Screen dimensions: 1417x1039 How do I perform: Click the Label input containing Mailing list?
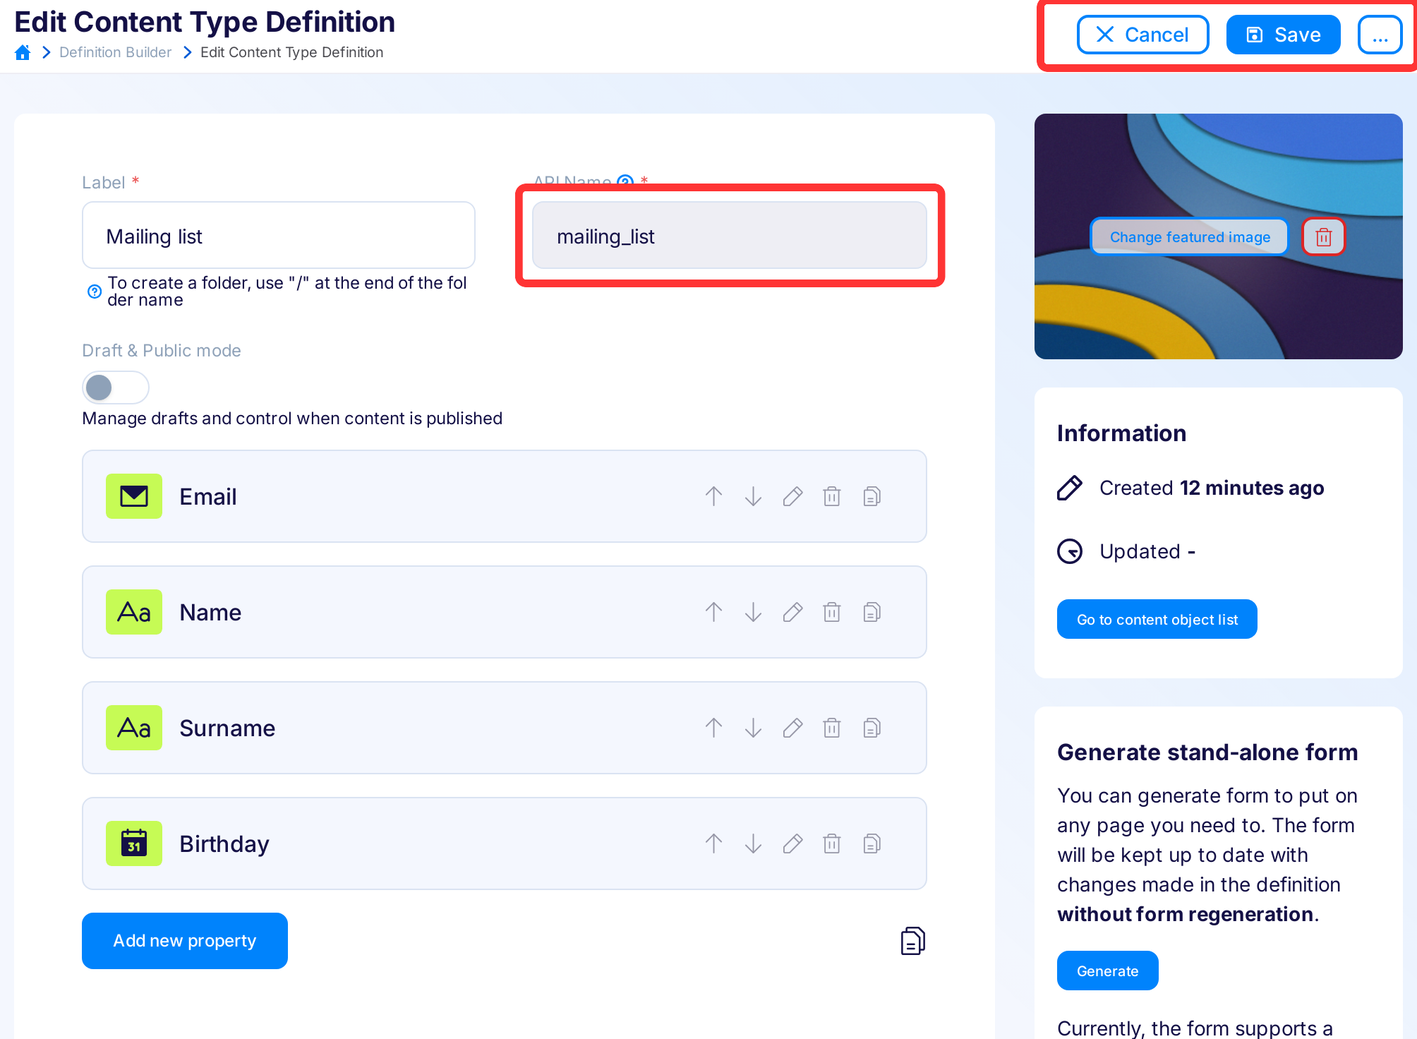click(278, 235)
